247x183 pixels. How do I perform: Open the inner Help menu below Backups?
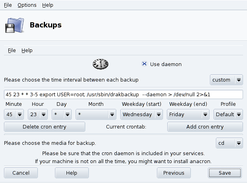pos(27,51)
